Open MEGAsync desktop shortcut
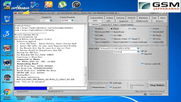The image size is (181, 102). tap(62, 97)
